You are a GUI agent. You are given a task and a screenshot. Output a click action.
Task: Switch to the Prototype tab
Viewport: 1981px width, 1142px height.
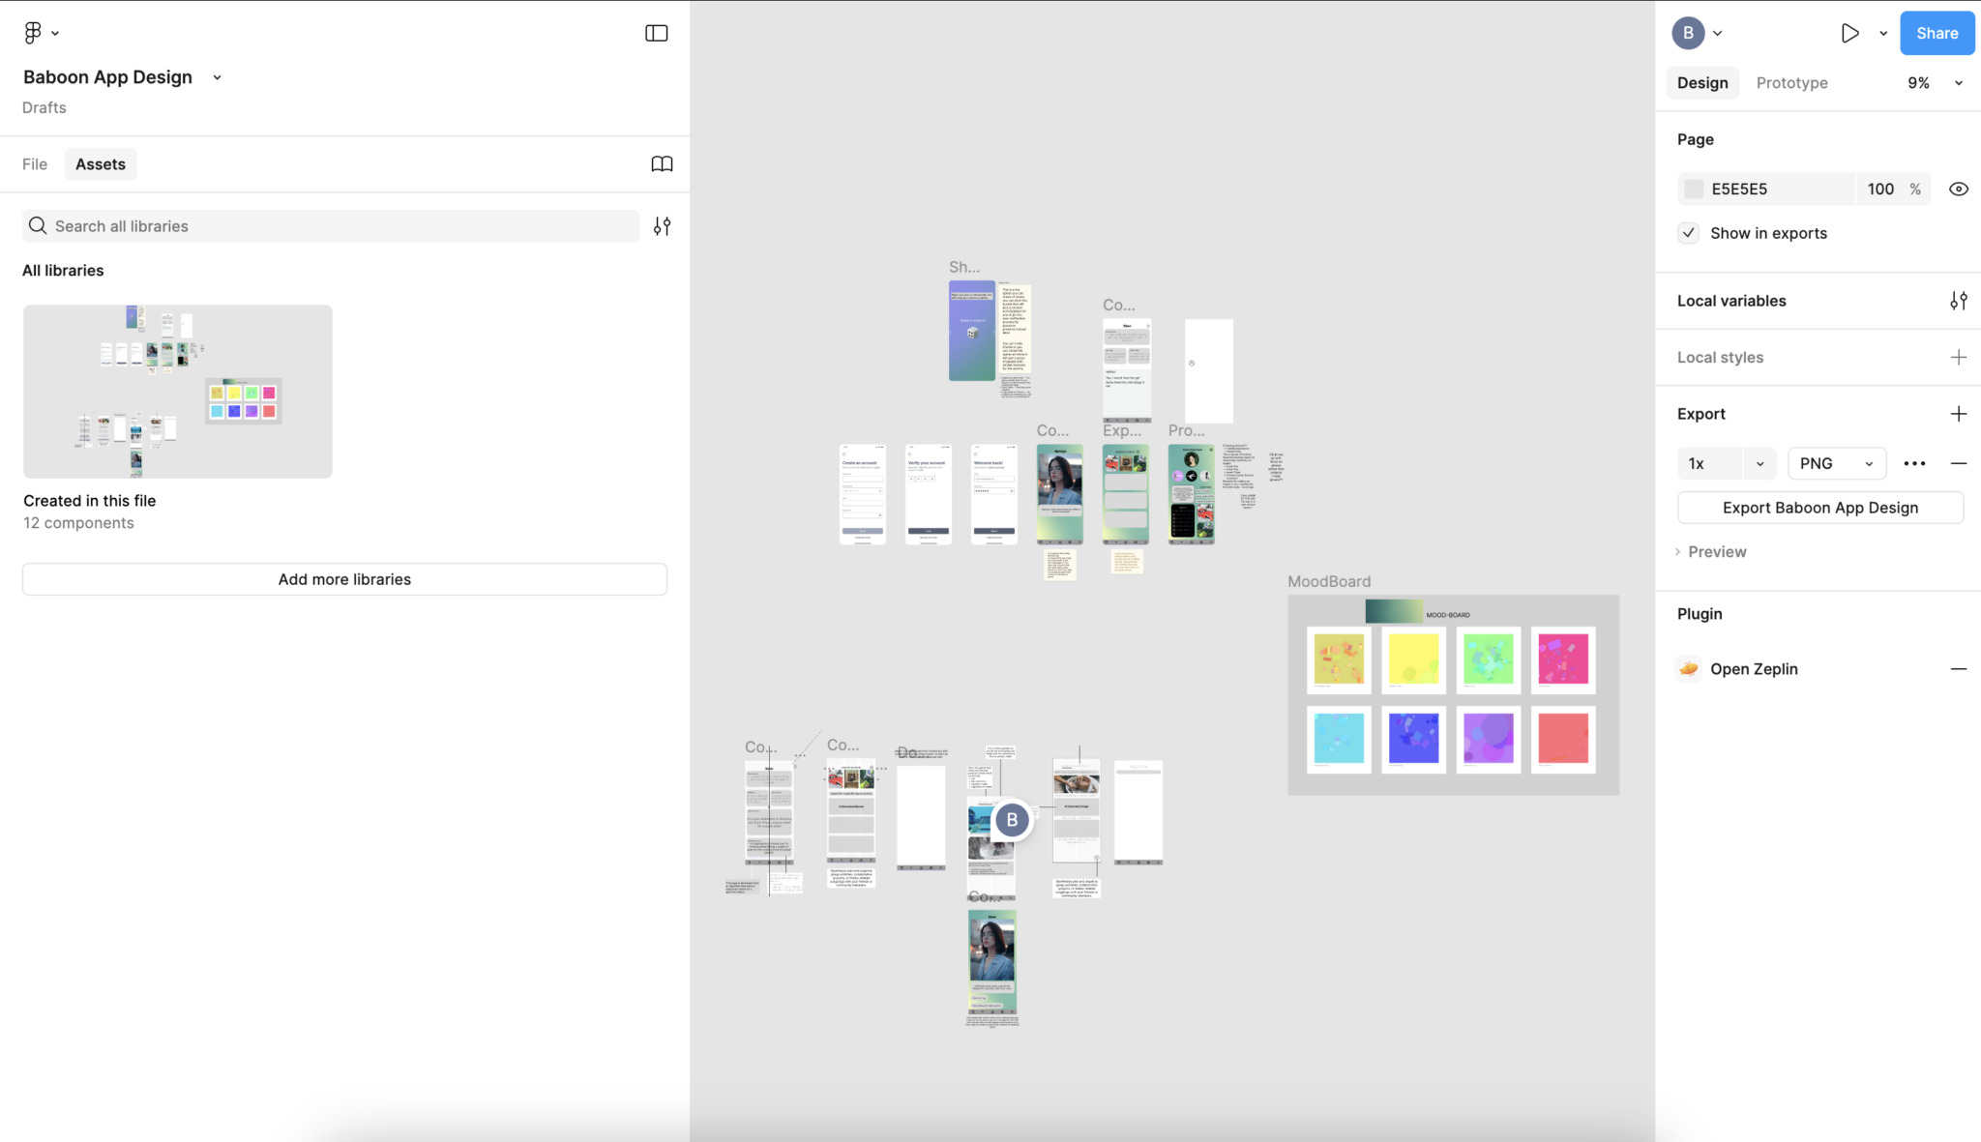click(1791, 83)
